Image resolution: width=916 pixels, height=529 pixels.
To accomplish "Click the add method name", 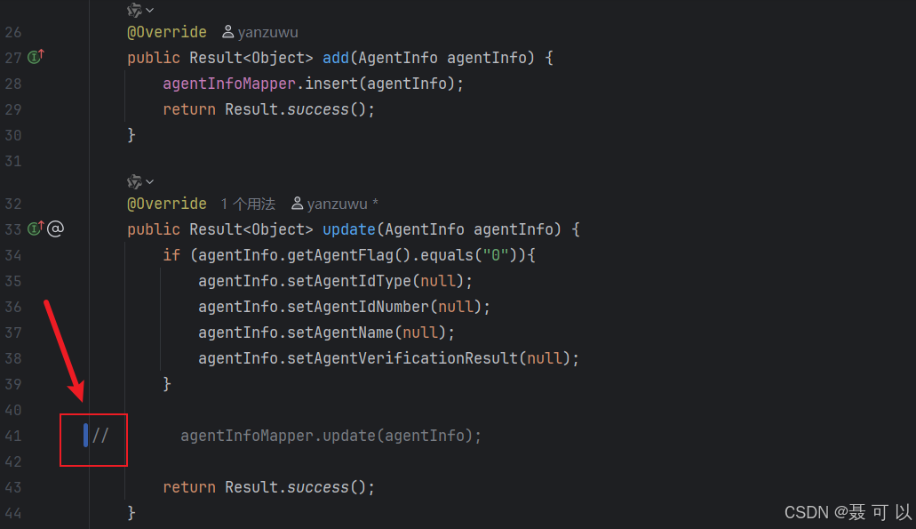I will [x=335, y=57].
